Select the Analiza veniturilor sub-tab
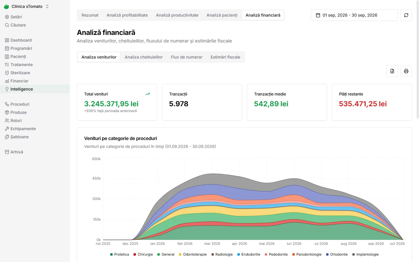This screenshot has width=419, height=262. tap(99, 57)
